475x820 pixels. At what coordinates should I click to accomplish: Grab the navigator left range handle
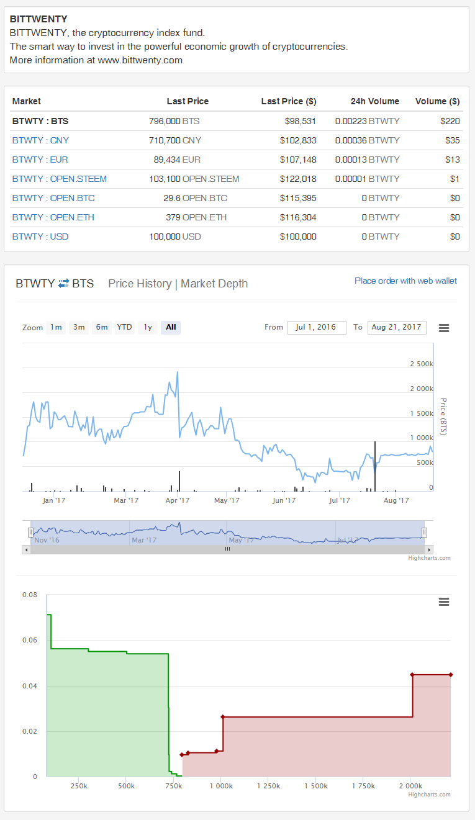(x=30, y=532)
